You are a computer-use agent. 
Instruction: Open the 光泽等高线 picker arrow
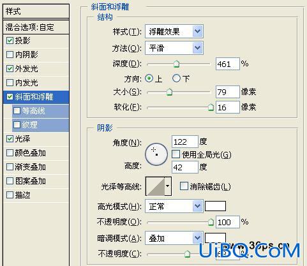pos(168,186)
